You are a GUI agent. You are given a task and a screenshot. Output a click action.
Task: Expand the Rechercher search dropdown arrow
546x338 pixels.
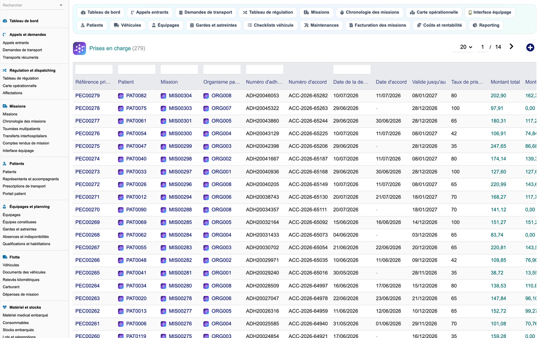(x=61, y=5)
